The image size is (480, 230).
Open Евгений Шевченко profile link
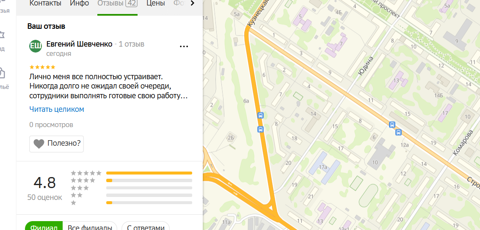tap(79, 44)
